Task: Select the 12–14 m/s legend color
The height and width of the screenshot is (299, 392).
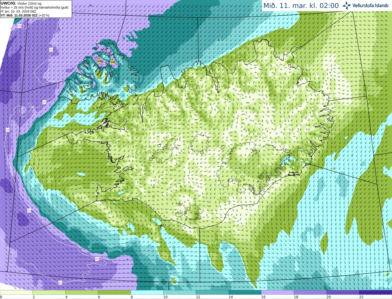Action: tap(212, 292)
